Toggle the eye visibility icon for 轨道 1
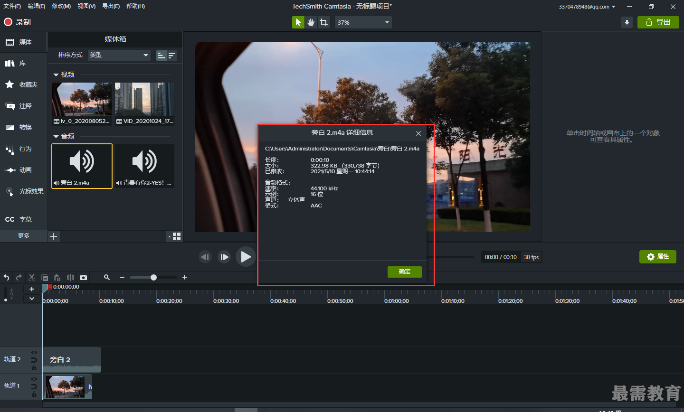The height and width of the screenshot is (412, 684). pos(34,379)
